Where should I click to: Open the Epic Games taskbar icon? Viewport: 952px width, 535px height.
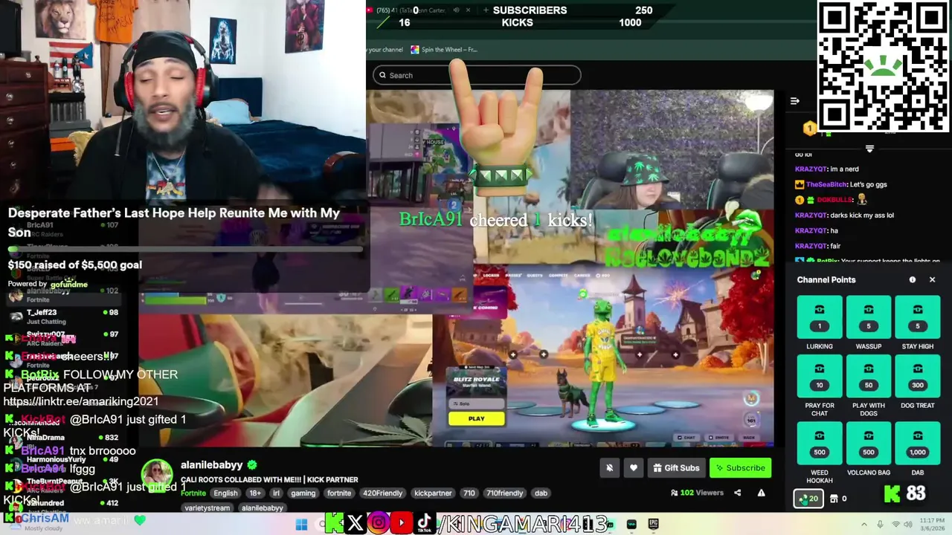click(653, 524)
